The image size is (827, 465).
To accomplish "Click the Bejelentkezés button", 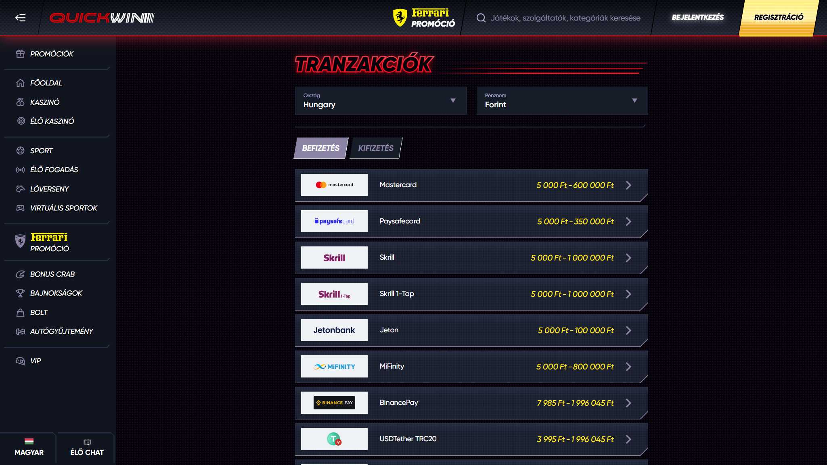I will [697, 17].
